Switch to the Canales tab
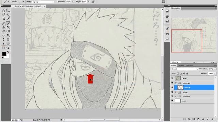The height and width of the screenshot is (122, 218). tap(181, 65)
